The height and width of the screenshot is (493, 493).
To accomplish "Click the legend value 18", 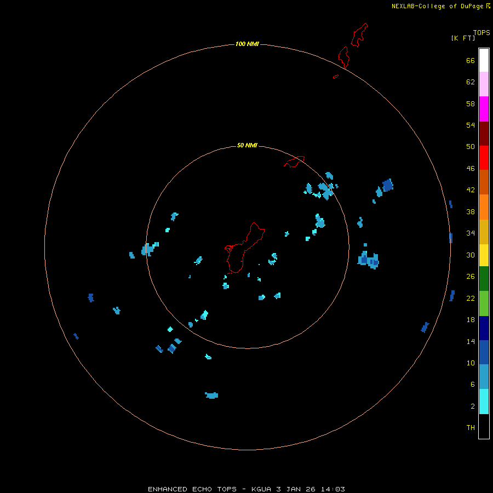I will coord(471,320).
